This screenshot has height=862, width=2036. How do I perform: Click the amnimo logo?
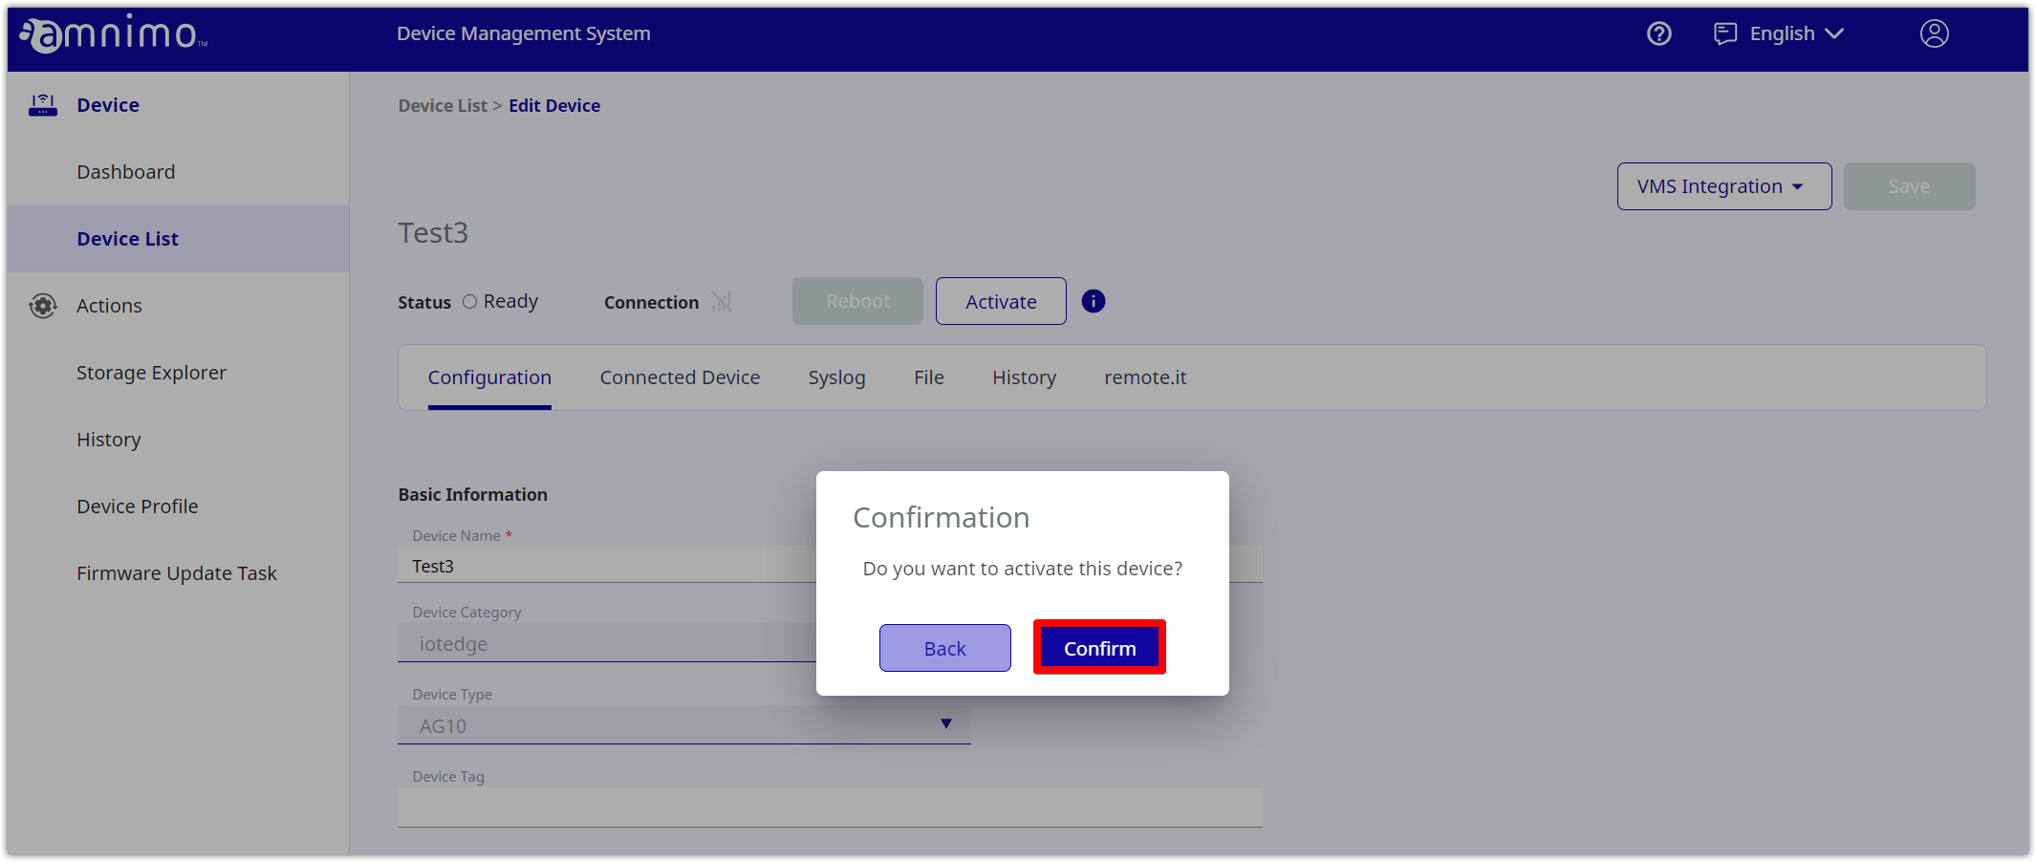point(113,35)
